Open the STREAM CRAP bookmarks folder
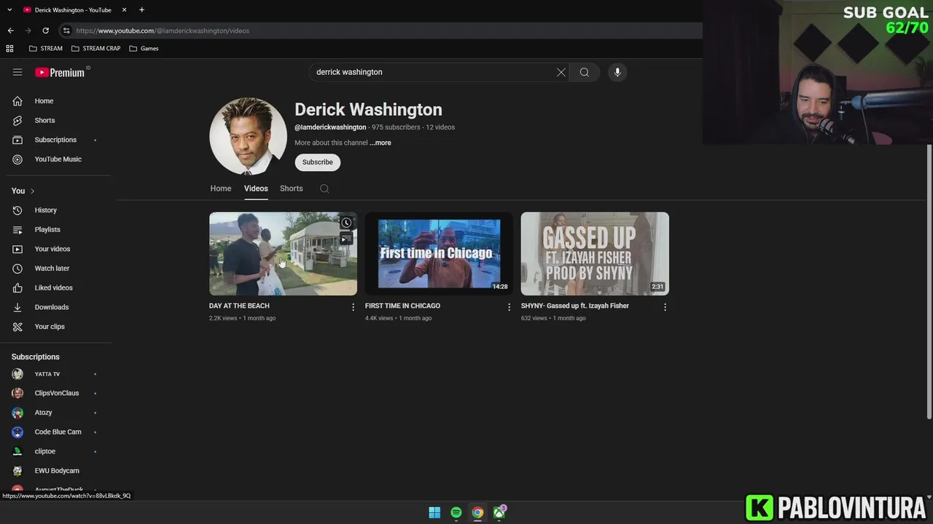 [x=95, y=49]
